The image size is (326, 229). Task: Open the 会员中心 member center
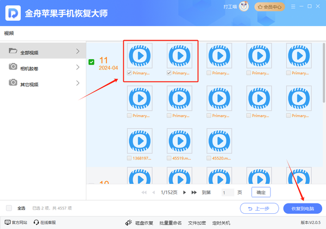[x=269, y=7]
